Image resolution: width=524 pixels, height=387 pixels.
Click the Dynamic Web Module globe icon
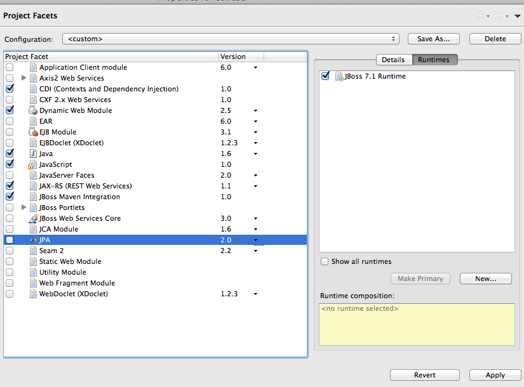click(33, 110)
